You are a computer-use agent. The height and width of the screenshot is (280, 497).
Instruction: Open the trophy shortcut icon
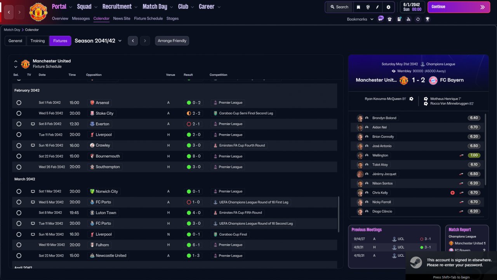[x=427, y=19]
